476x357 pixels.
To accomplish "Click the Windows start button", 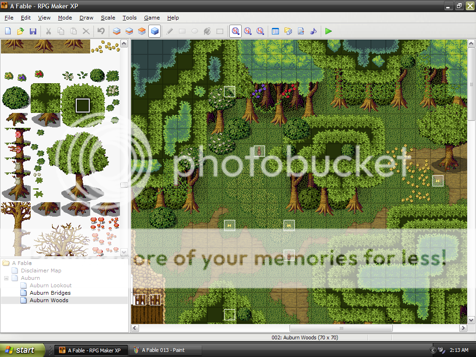I will click(22, 350).
